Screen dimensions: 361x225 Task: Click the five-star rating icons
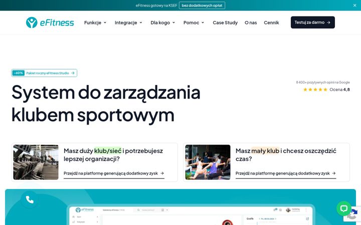pyautogui.click(x=315, y=89)
